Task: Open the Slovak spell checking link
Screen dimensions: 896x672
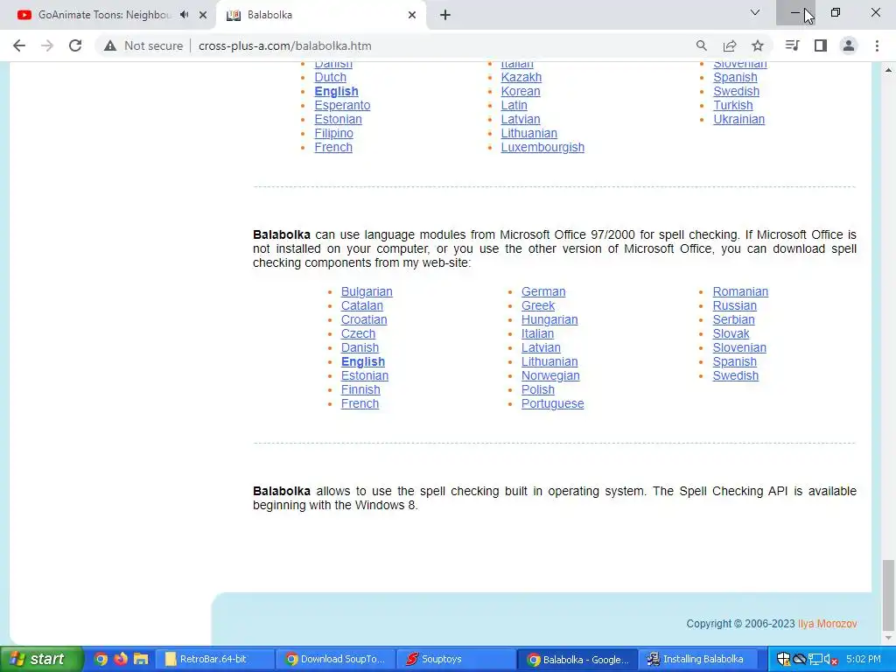Action: [x=731, y=333]
